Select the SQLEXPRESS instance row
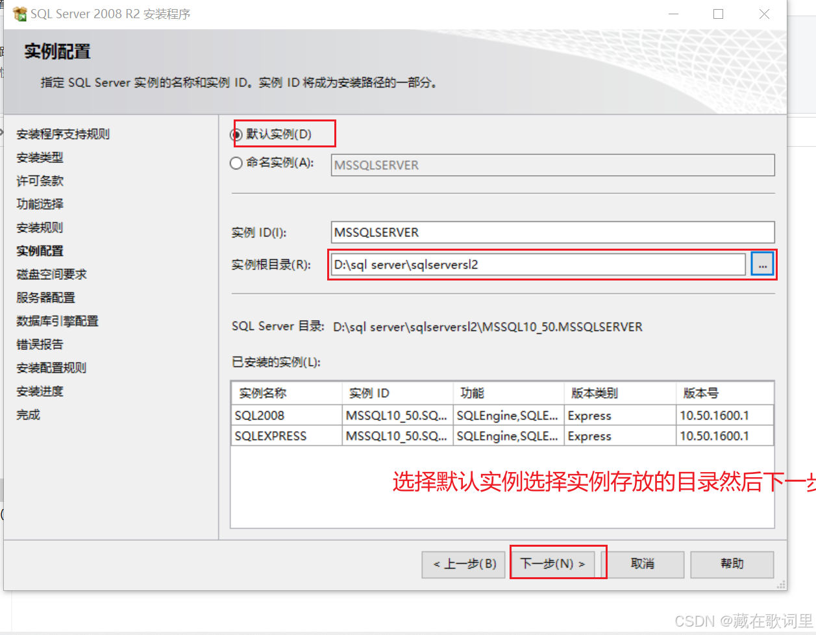816x635 pixels. pos(502,436)
